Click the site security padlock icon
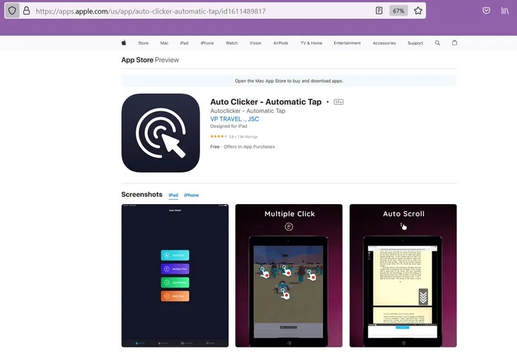The image size is (517, 354). [x=26, y=11]
